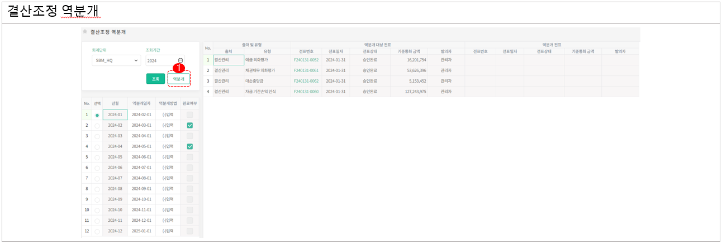Screen dimensions: 722x243
Task: Click the 년월 column header
Action: pyautogui.click(x=115, y=103)
